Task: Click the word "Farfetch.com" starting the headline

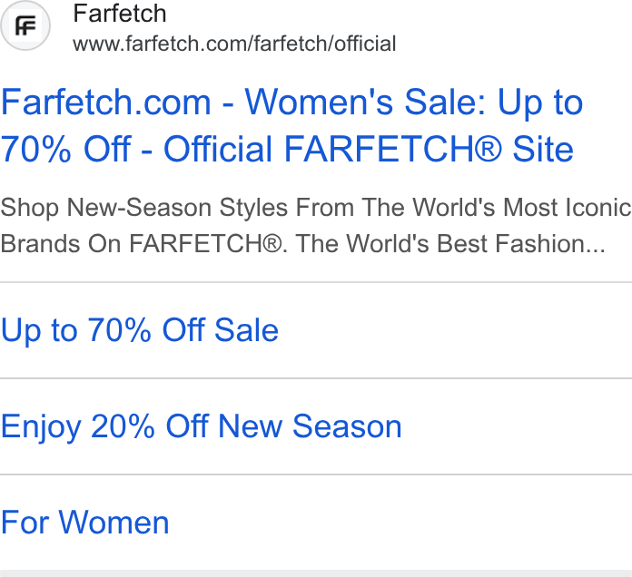Action: 105,103
